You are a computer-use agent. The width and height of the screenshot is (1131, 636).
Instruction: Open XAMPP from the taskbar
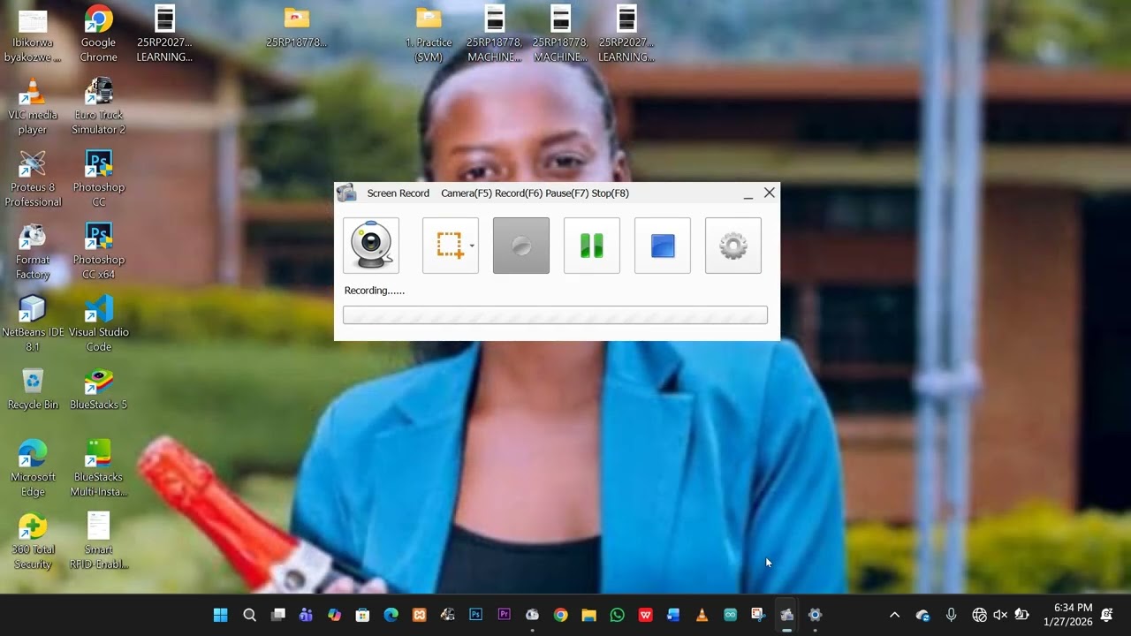point(419,615)
